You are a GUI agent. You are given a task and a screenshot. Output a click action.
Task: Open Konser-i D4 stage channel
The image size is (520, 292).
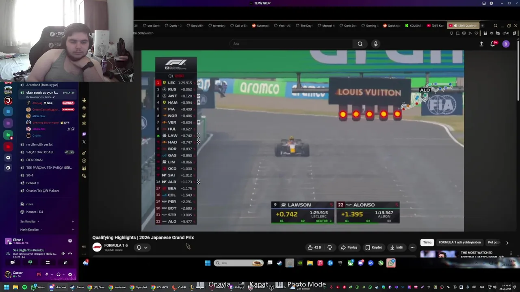click(48, 212)
